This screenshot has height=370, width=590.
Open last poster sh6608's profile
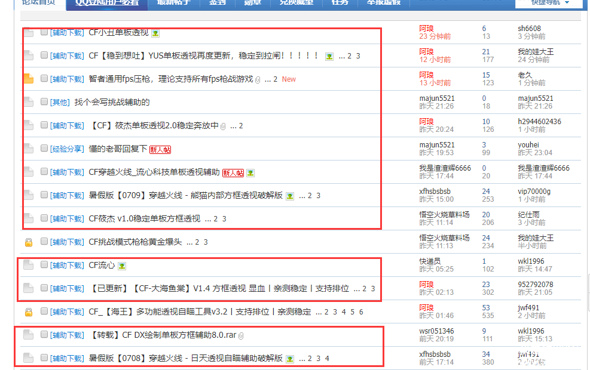tap(530, 28)
